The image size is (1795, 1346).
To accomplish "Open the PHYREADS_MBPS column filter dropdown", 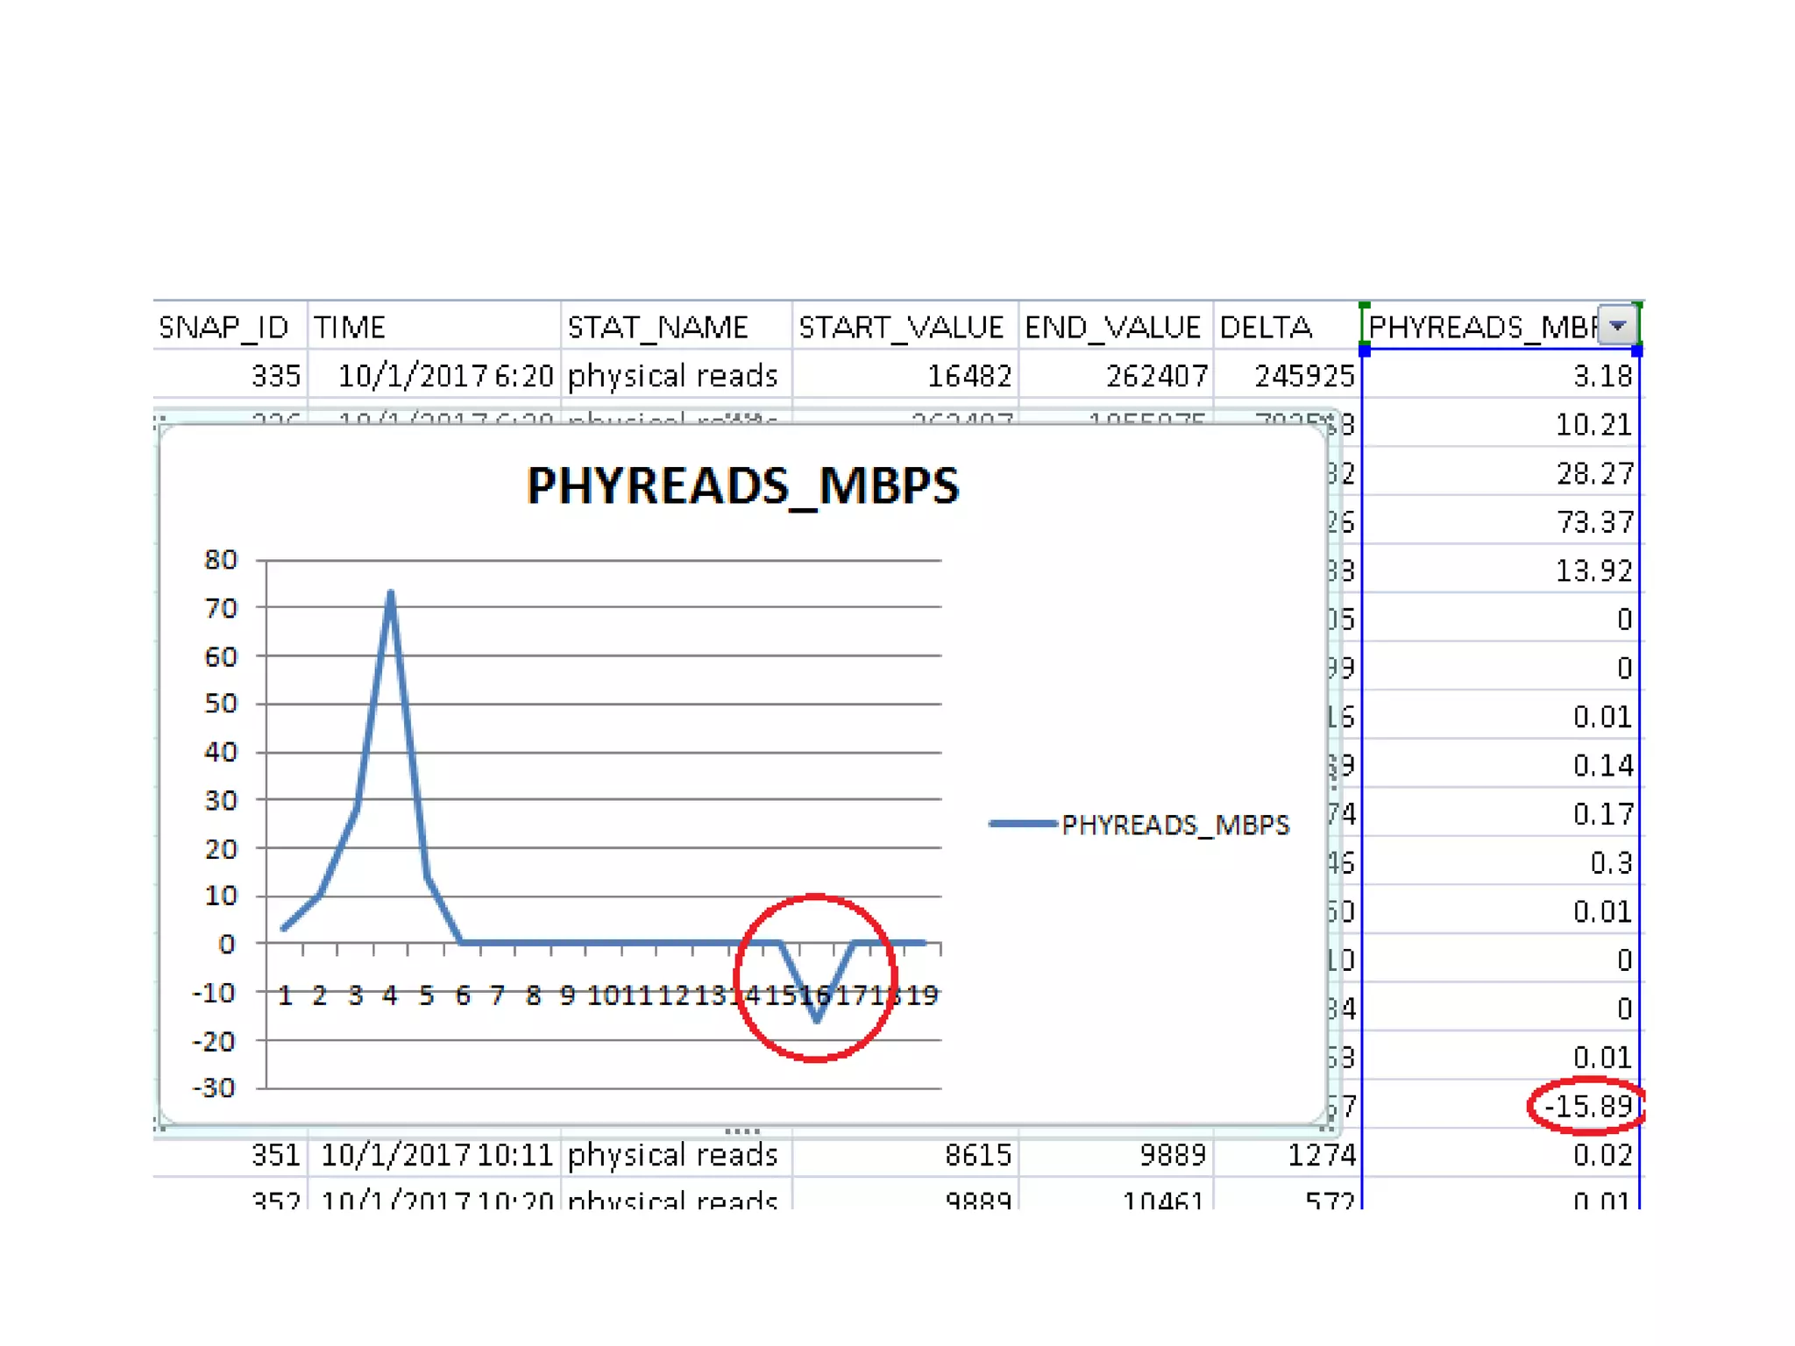I will point(1617,325).
